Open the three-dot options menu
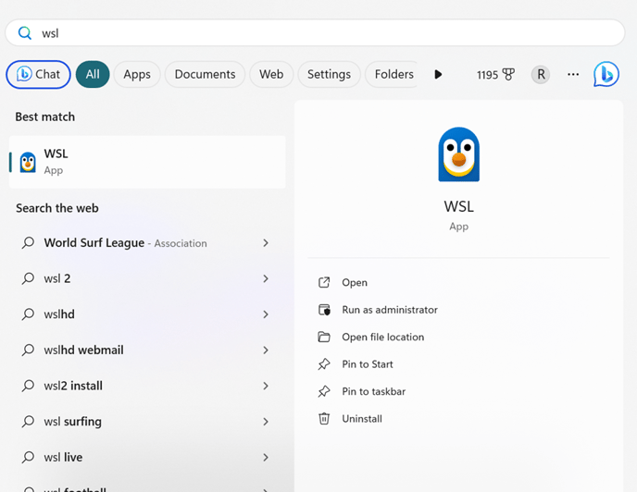The width and height of the screenshot is (637, 492). click(x=573, y=74)
